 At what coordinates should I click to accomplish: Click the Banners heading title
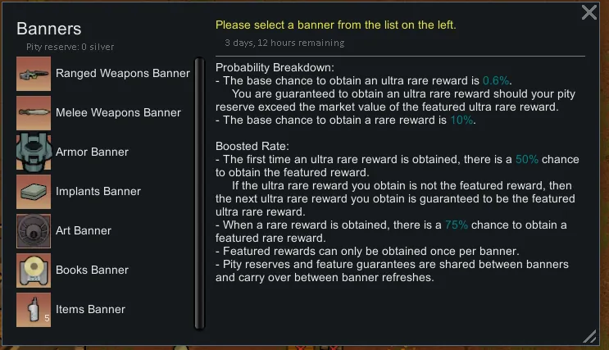coord(49,30)
